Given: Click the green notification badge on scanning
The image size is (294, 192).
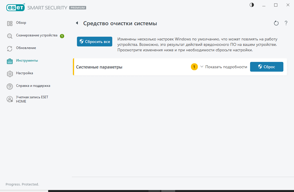Looking at the screenshot, I should (62, 36).
